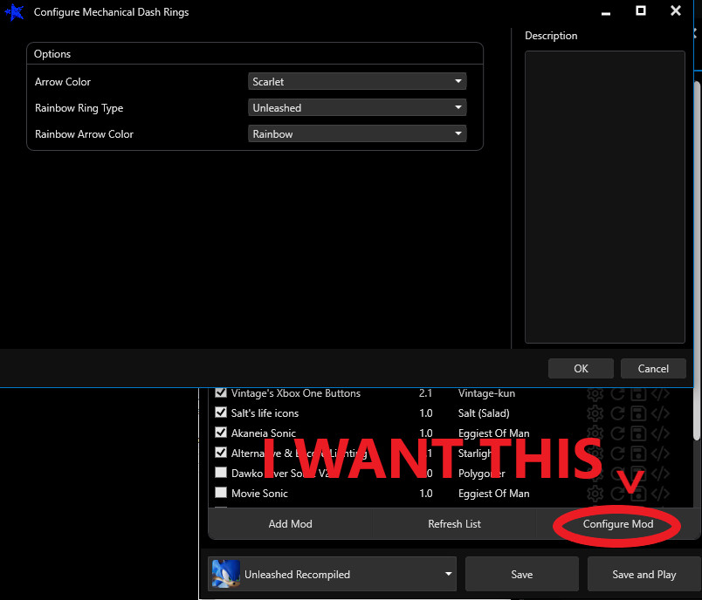Screen dimensions: 702x600
Task: Click Add Mod to install a new mod
Action: [x=290, y=524]
